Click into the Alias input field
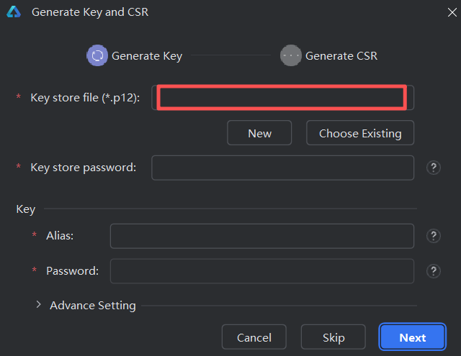Image resolution: width=461 pixels, height=356 pixels. [x=261, y=235]
